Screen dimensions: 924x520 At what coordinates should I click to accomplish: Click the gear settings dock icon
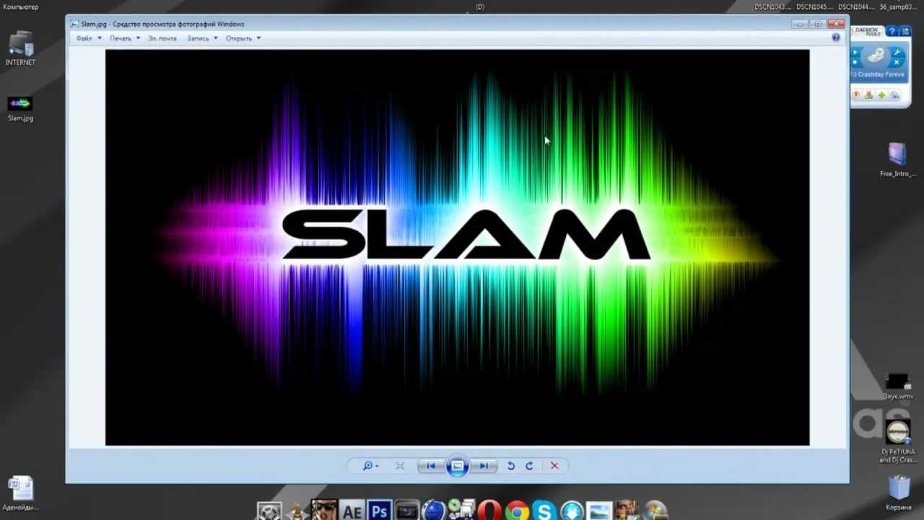tap(269, 511)
